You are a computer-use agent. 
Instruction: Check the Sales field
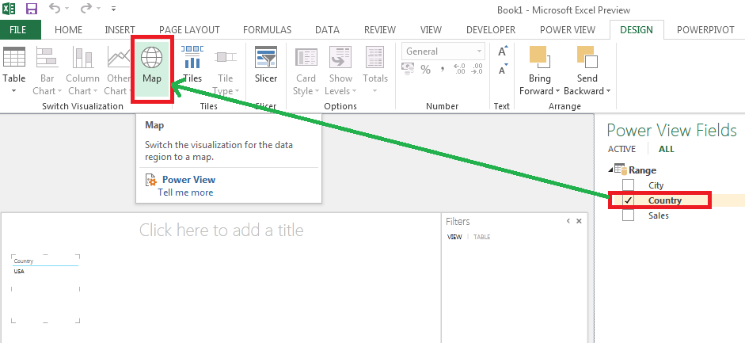click(628, 215)
